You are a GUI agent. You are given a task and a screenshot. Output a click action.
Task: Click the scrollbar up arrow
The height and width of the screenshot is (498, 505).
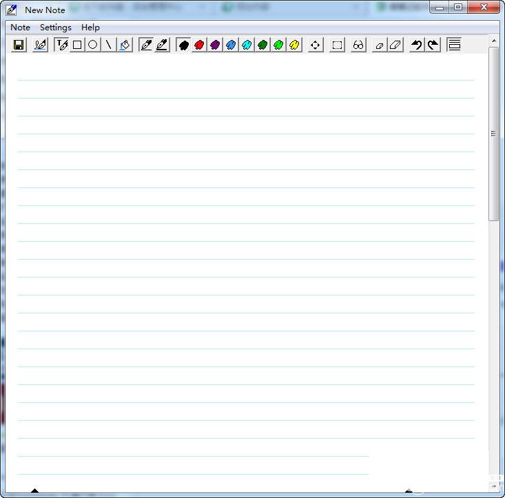pos(494,41)
